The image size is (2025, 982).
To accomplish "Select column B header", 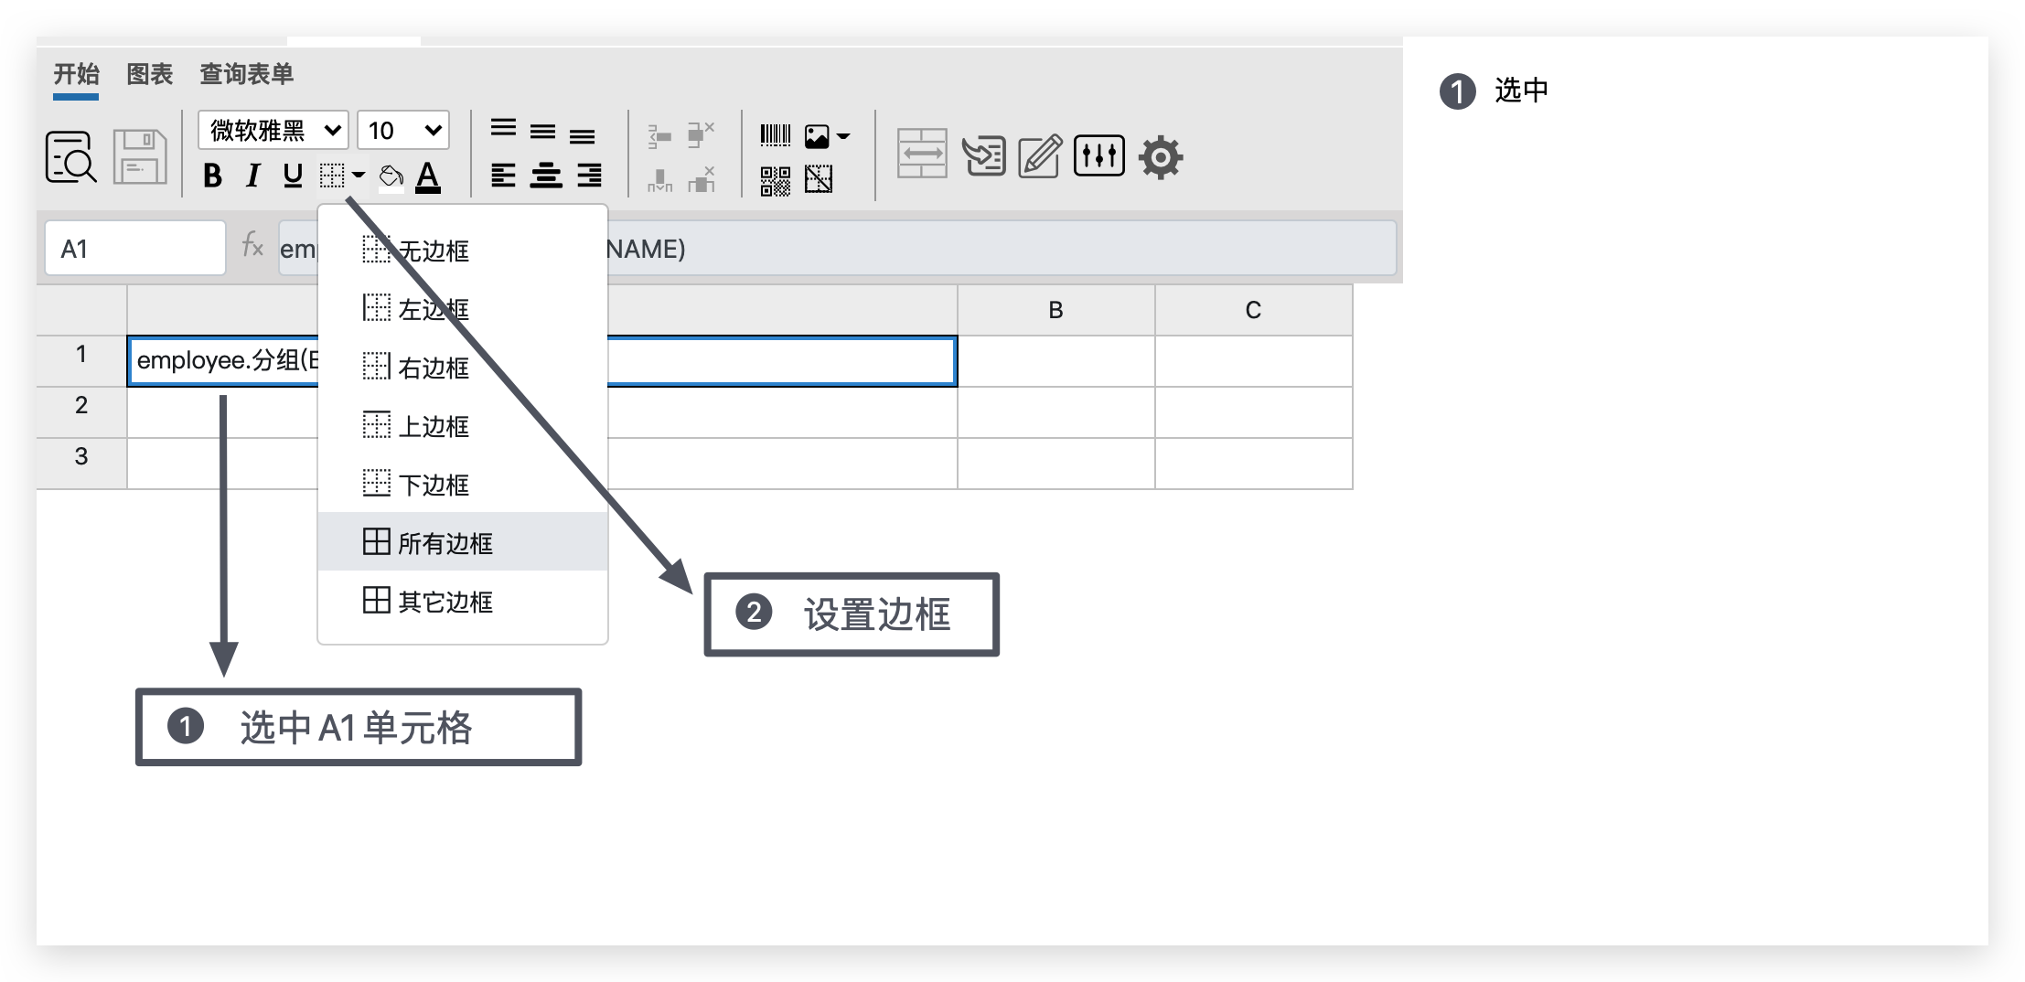I will (1056, 310).
